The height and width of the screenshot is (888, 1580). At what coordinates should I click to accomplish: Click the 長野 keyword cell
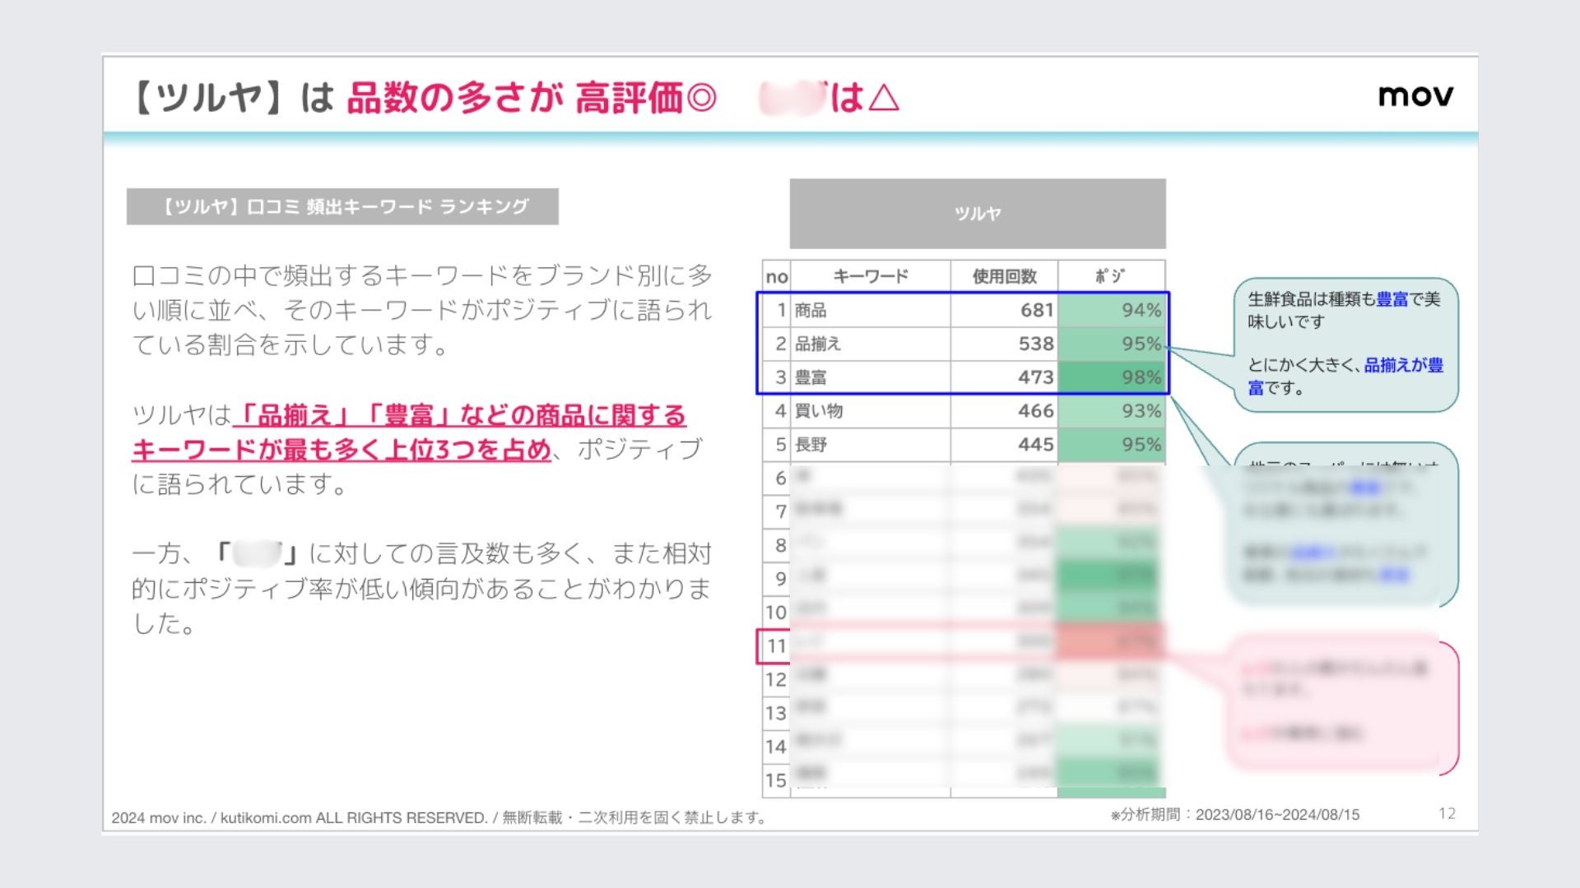coord(811,445)
